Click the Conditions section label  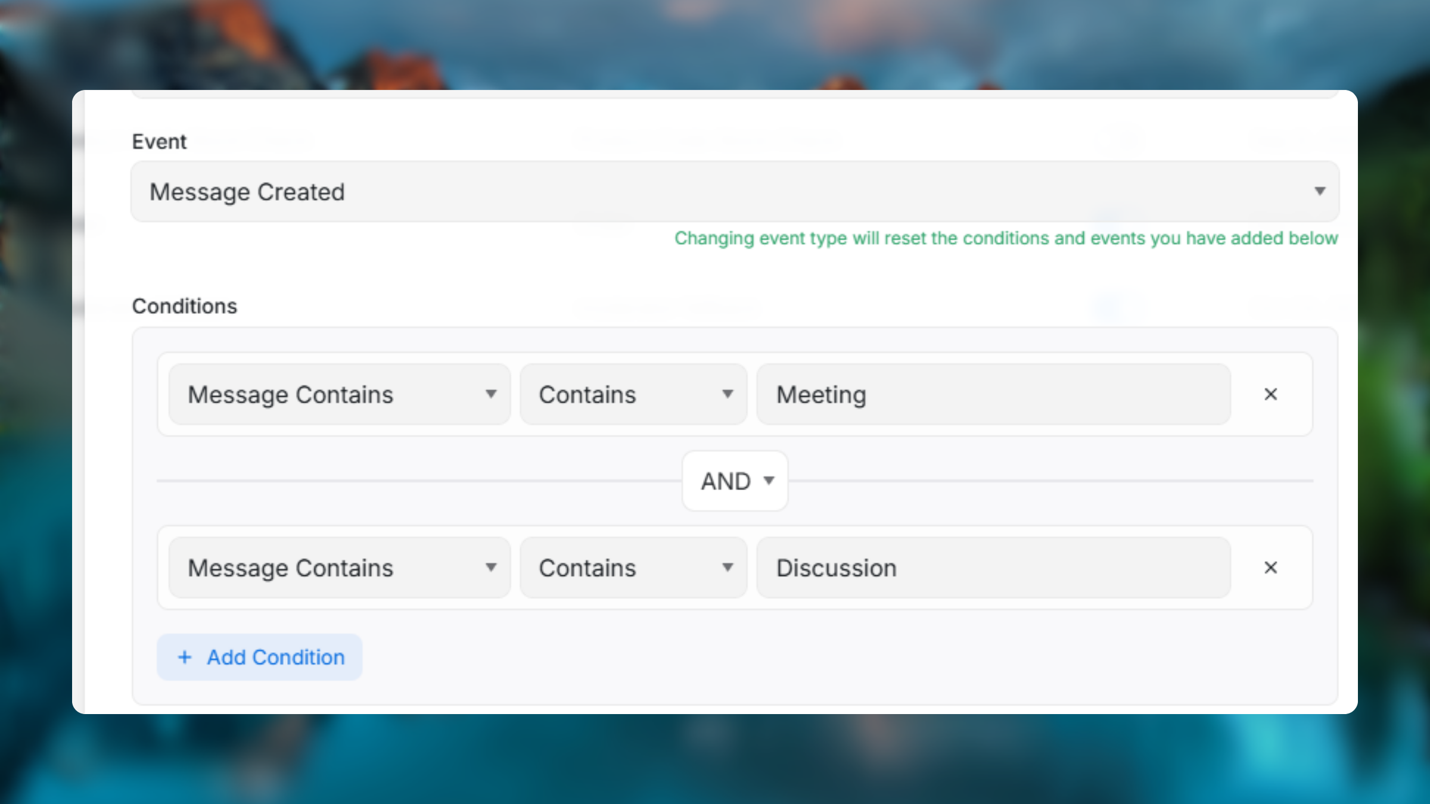click(185, 306)
